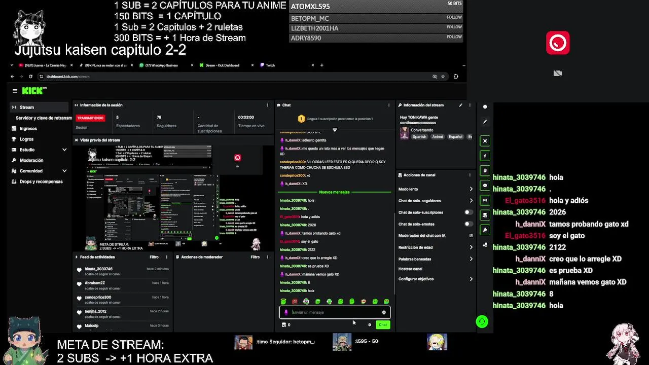Open the Kick hamburger menu

pos(15,91)
